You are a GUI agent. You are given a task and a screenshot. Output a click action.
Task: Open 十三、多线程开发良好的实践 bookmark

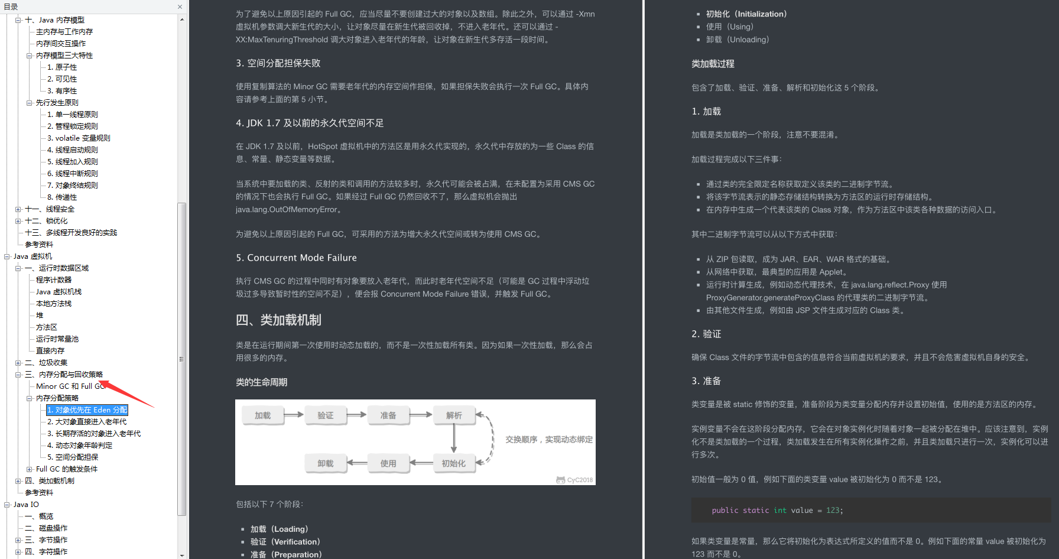tap(71, 233)
